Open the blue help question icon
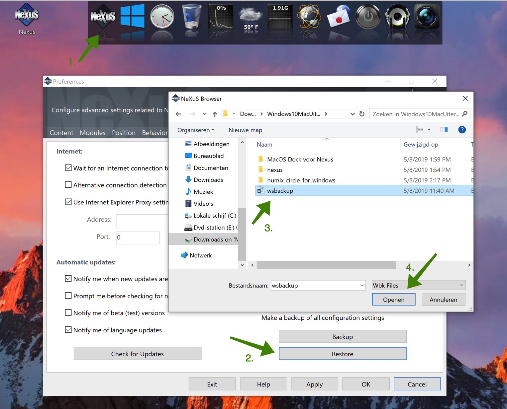 (x=462, y=130)
